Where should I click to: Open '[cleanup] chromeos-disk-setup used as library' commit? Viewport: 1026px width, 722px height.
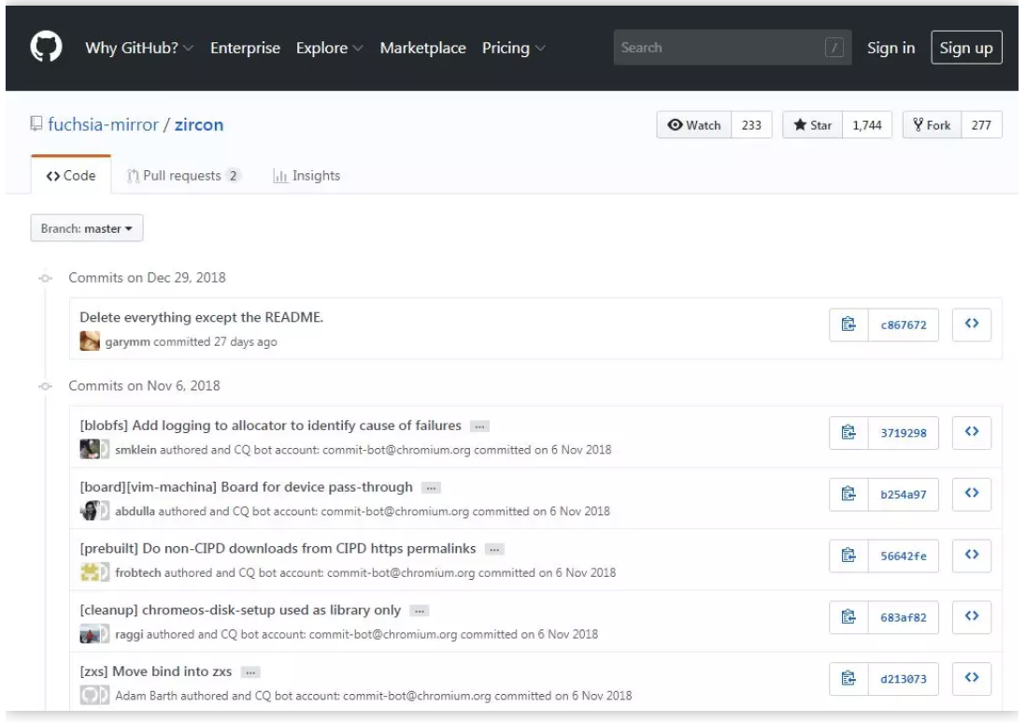pos(240,610)
